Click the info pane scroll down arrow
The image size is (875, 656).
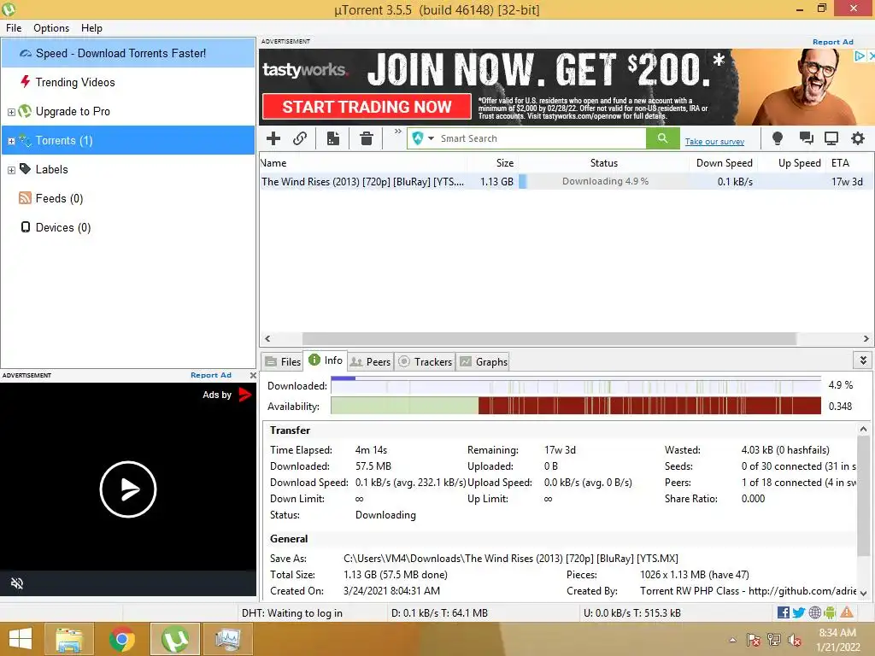pyautogui.click(x=863, y=594)
